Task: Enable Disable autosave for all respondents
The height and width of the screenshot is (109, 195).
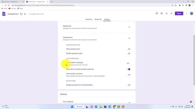Action: click(128, 85)
